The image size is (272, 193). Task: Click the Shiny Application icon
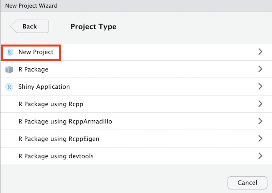(9, 87)
